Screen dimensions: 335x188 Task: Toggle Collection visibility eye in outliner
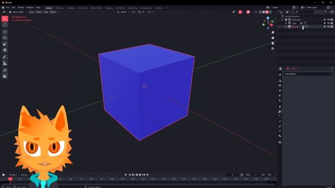coord(328,20)
